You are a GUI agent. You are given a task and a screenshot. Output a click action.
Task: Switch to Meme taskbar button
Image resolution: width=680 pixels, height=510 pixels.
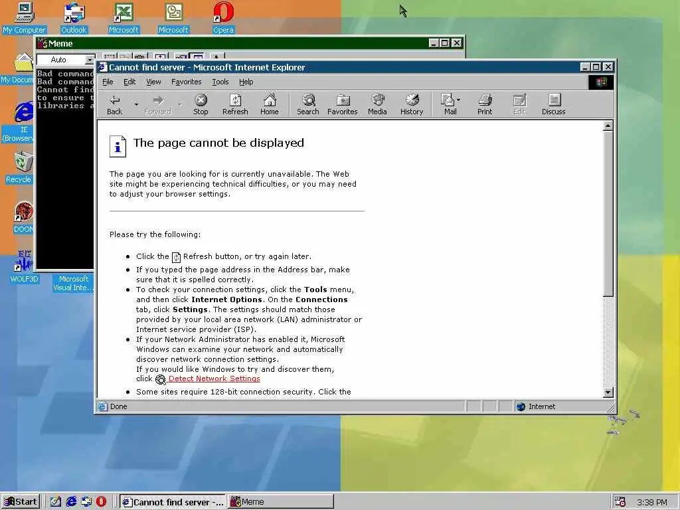[x=281, y=502]
